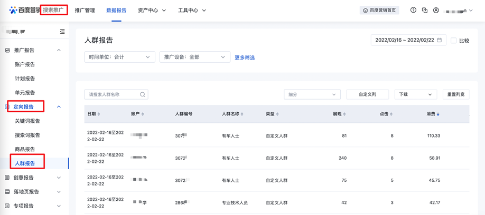
Task: Sort the table by 消费 column
Action: pos(433,114)
